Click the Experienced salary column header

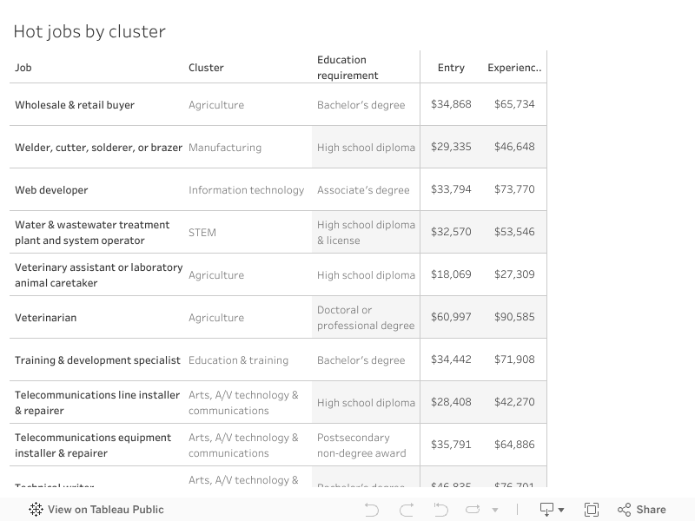click(514, 68)
